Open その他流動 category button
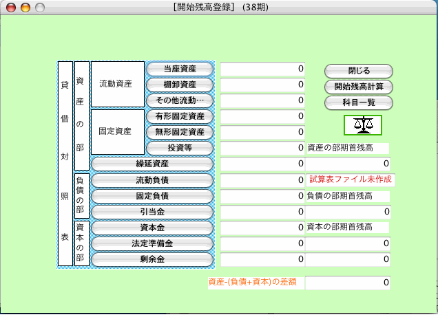Viewport: 438px width, 317px height. pyautogui.click(x=180, y=100)
